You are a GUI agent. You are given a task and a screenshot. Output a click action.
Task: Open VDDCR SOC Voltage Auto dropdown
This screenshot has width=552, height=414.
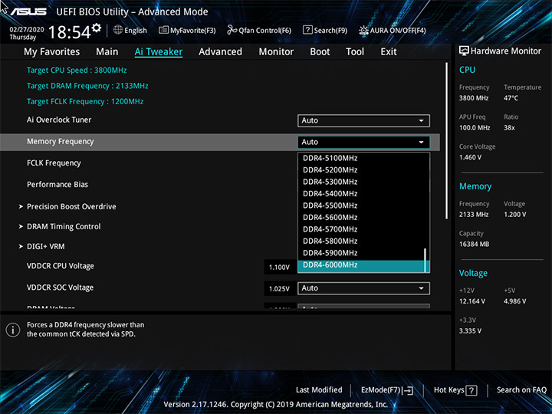(363, 288)
